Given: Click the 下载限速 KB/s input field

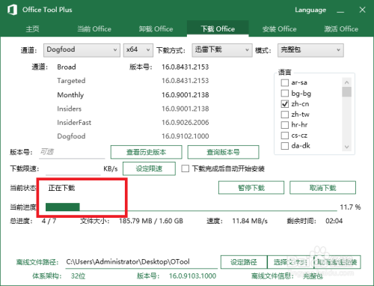Looking at the screenshot, I should coord(73,169).
